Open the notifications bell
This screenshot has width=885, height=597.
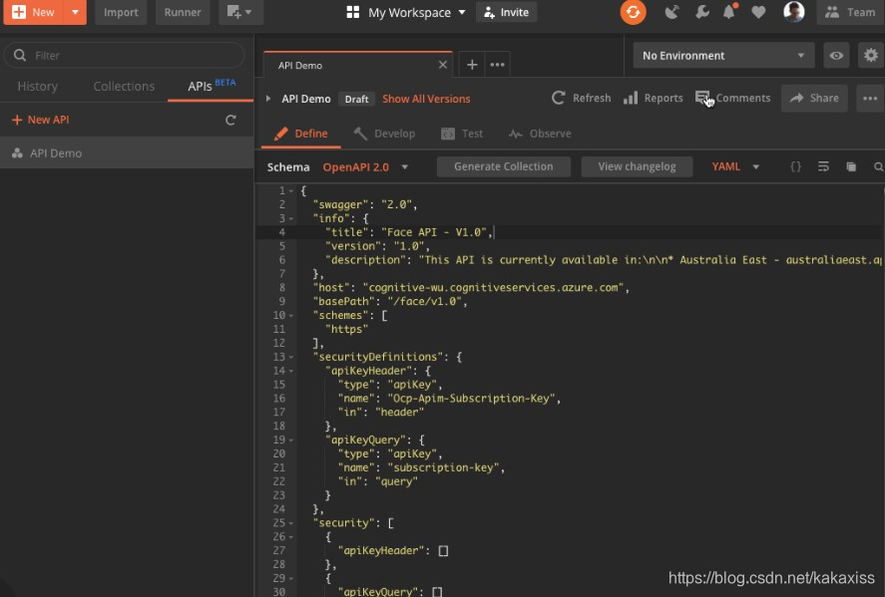pyautogui.click(x=729, y=12)
